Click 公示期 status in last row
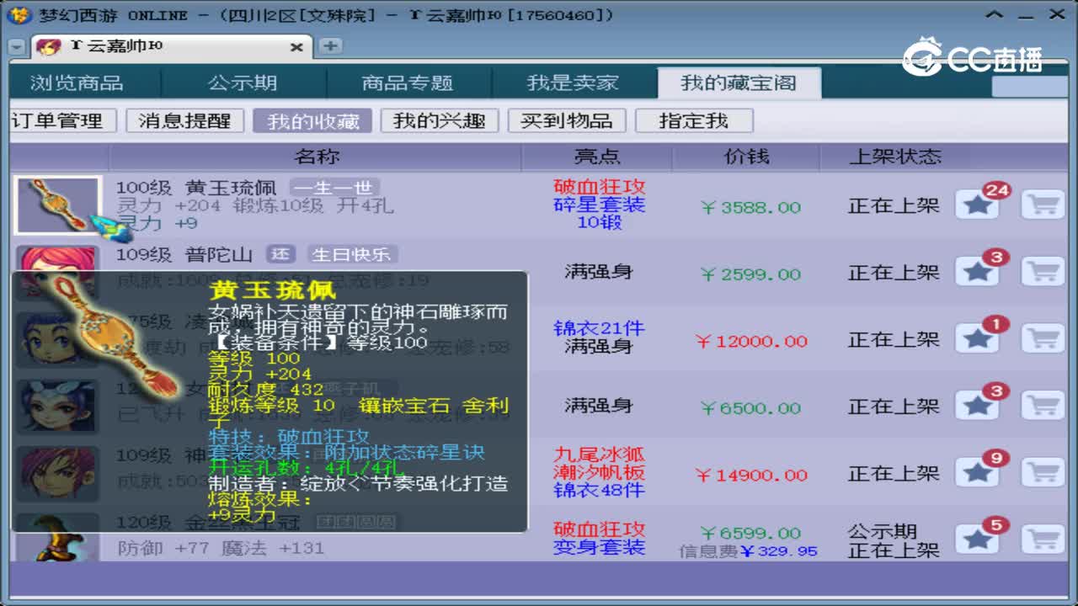 click(x=882, y=532)
